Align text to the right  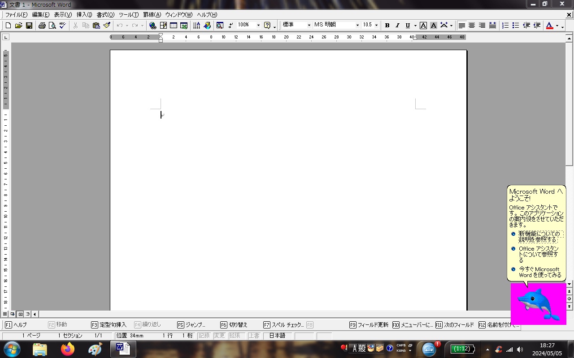point(482,26)
